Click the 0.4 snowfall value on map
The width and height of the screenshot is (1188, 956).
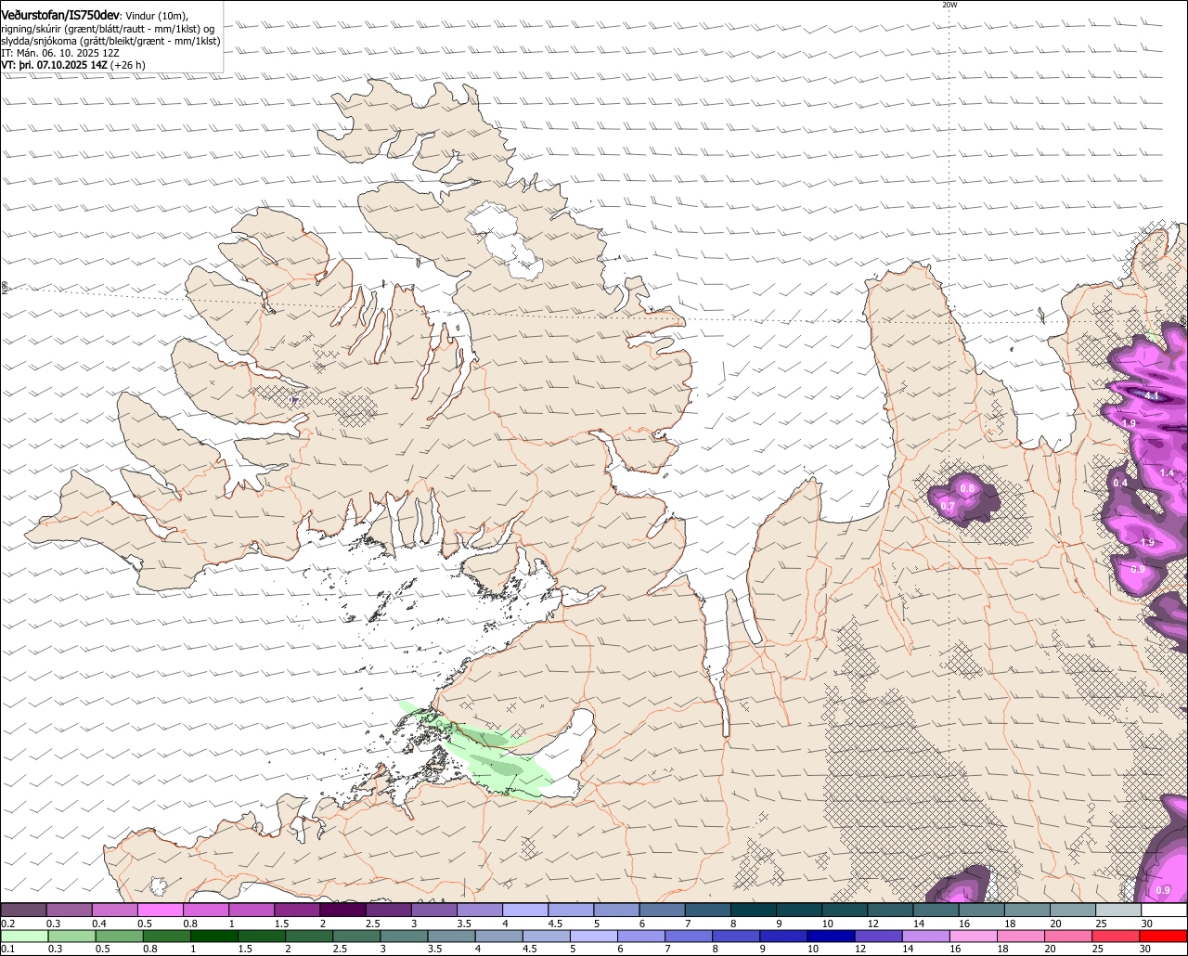(x=1120, y=483)
